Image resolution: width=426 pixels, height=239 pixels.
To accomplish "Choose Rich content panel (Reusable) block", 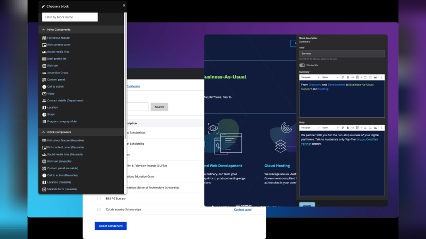I will (x=66, y=148).
